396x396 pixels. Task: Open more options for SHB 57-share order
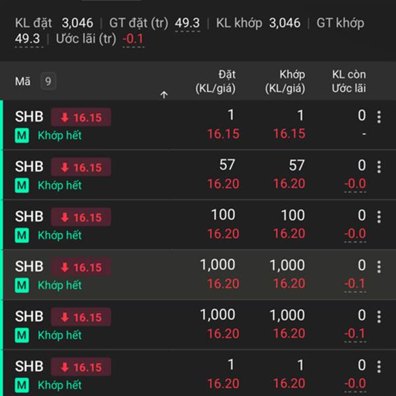(x=379, y=167)
